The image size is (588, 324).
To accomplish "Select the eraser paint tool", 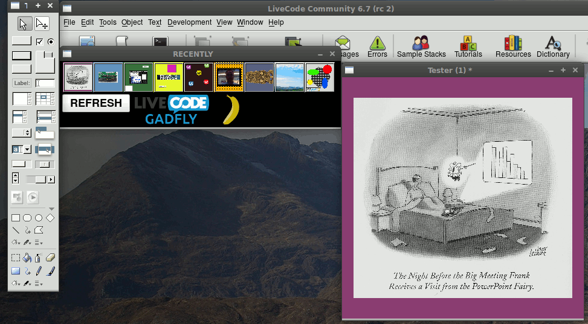I will click(50, 258).
